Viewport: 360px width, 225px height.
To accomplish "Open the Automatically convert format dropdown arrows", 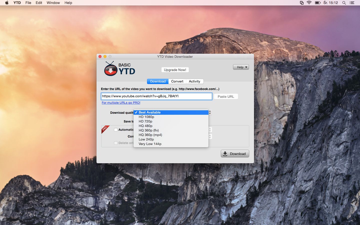I will pos(210,130).
